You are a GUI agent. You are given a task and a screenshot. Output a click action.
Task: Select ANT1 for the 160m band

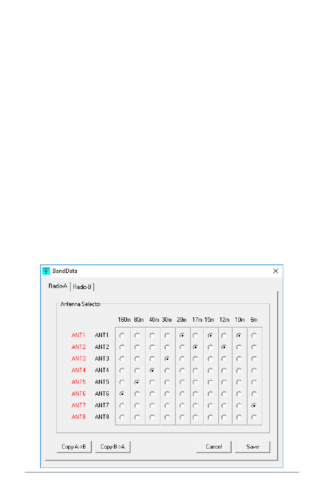(122, 336)
